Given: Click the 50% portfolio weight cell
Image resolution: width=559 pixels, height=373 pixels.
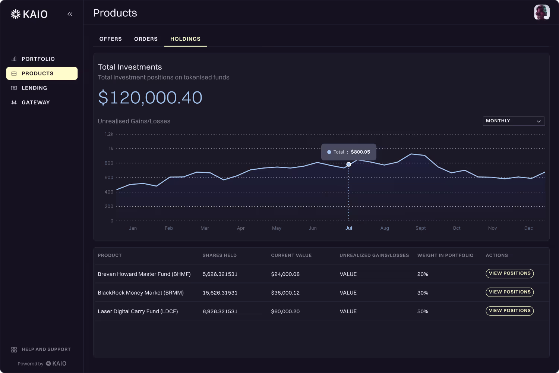Looking at the screenshot, I should click(x=423, y=311).
